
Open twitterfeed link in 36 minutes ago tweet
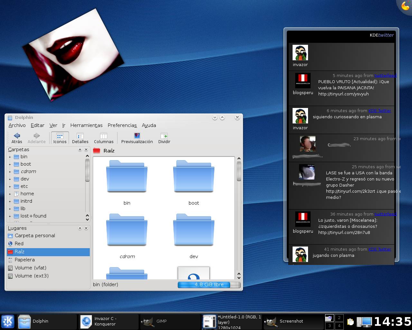coord(385,214)
